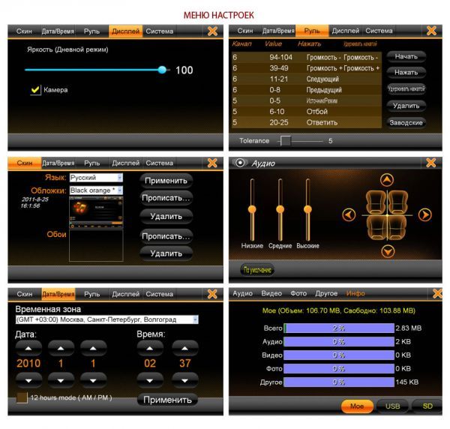
Task: Select the row with value 94-104
Action: click(307, 57)
